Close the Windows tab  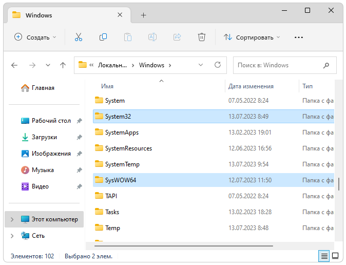pos(120,15)
